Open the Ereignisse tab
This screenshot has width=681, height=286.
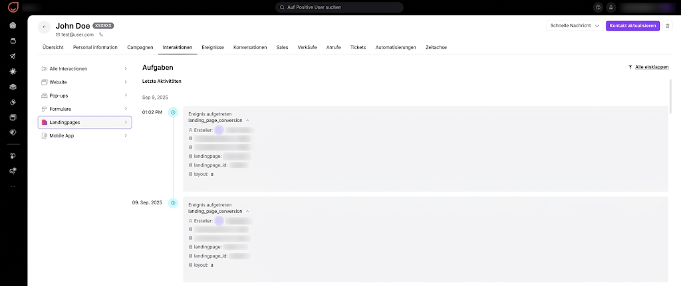(x=213, y=47)
